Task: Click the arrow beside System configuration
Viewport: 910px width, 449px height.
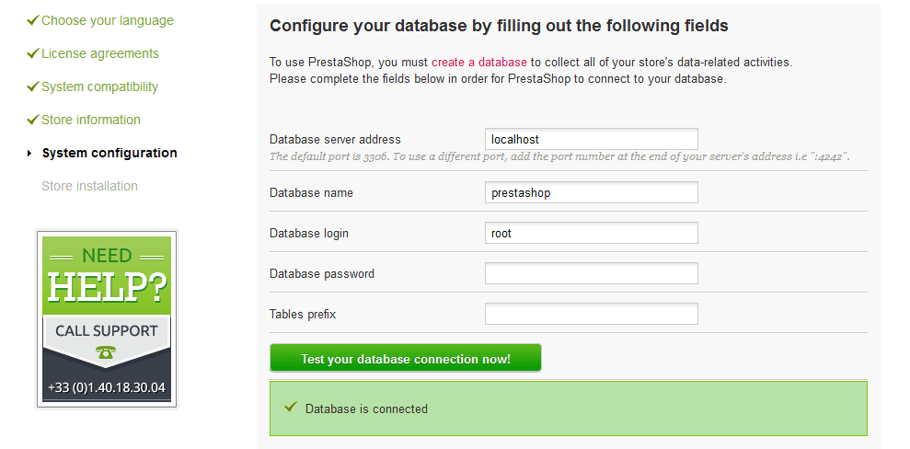Action: coord(30,153)
